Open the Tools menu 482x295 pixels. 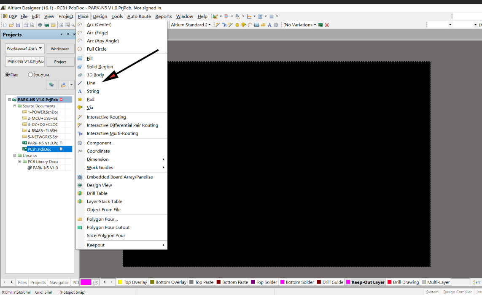117,16
